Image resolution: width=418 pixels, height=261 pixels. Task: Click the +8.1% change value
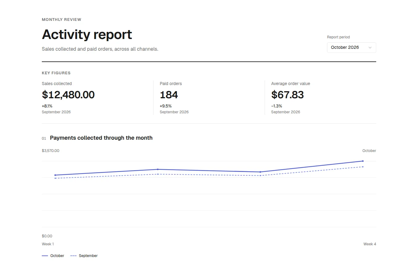47,106
